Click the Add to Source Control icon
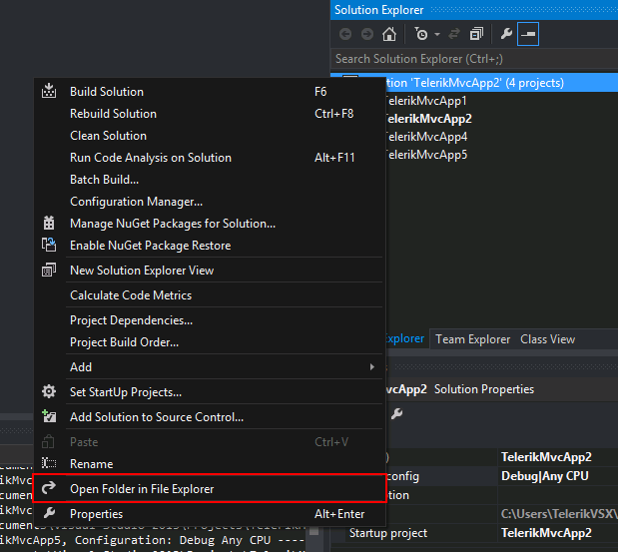The width and height of the screenshot is (618, 552). 49,416
